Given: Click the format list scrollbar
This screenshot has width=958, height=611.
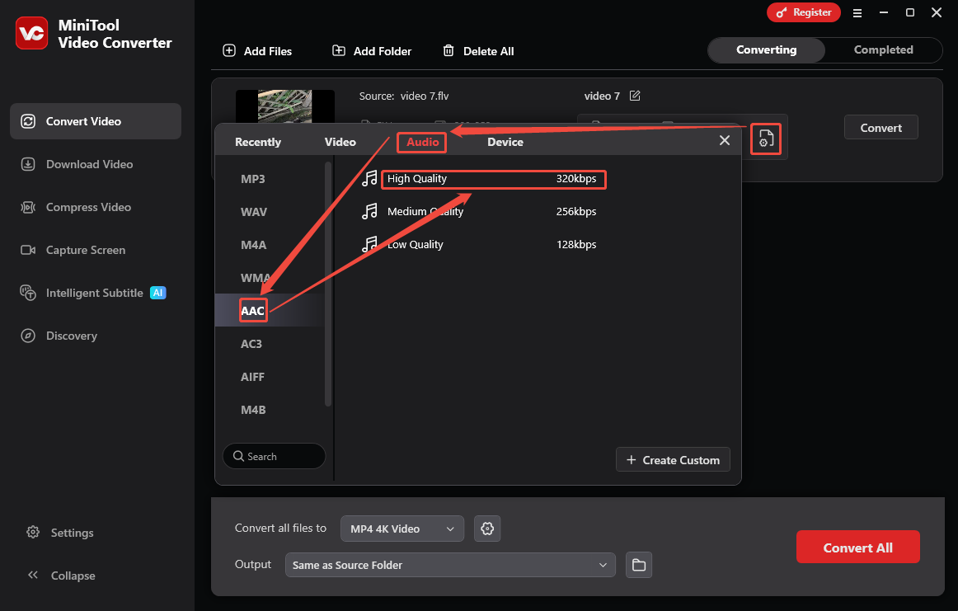Looking at the screenshot, I should (x=328, y=284).
